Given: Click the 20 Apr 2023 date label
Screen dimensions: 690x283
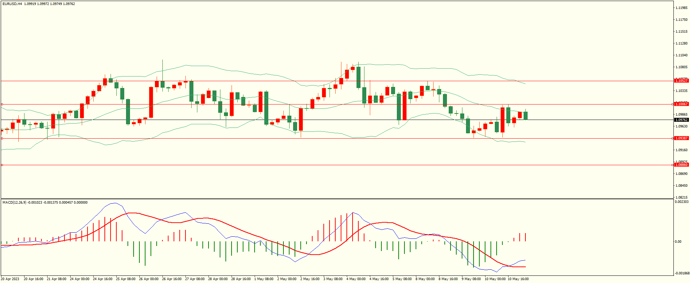Looking at the screenshot, I should [x=10, y=279].
